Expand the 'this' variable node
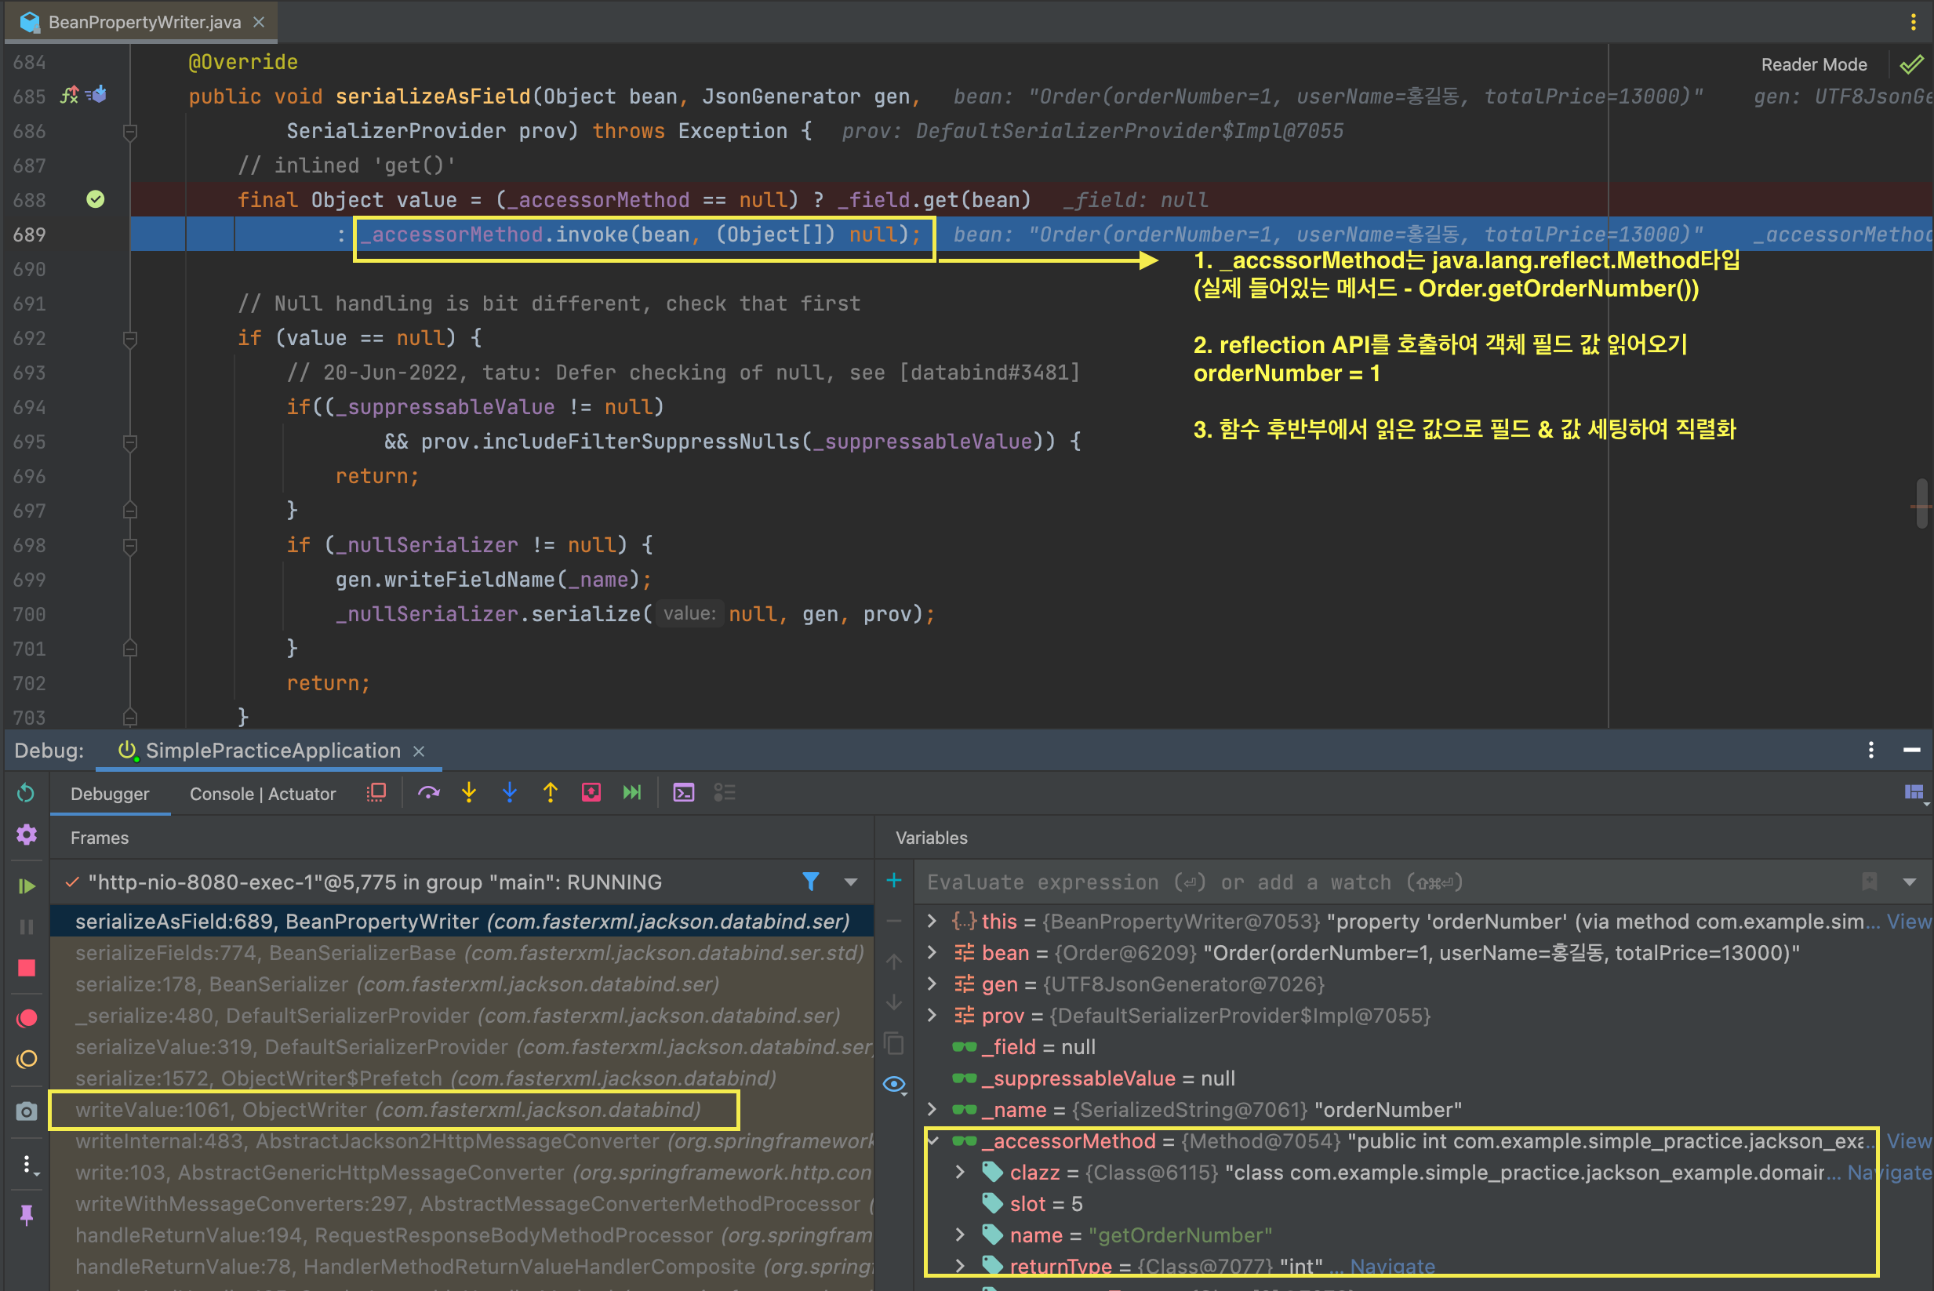Screen dimensions: 1934x1291 click(x=932, y=921)
